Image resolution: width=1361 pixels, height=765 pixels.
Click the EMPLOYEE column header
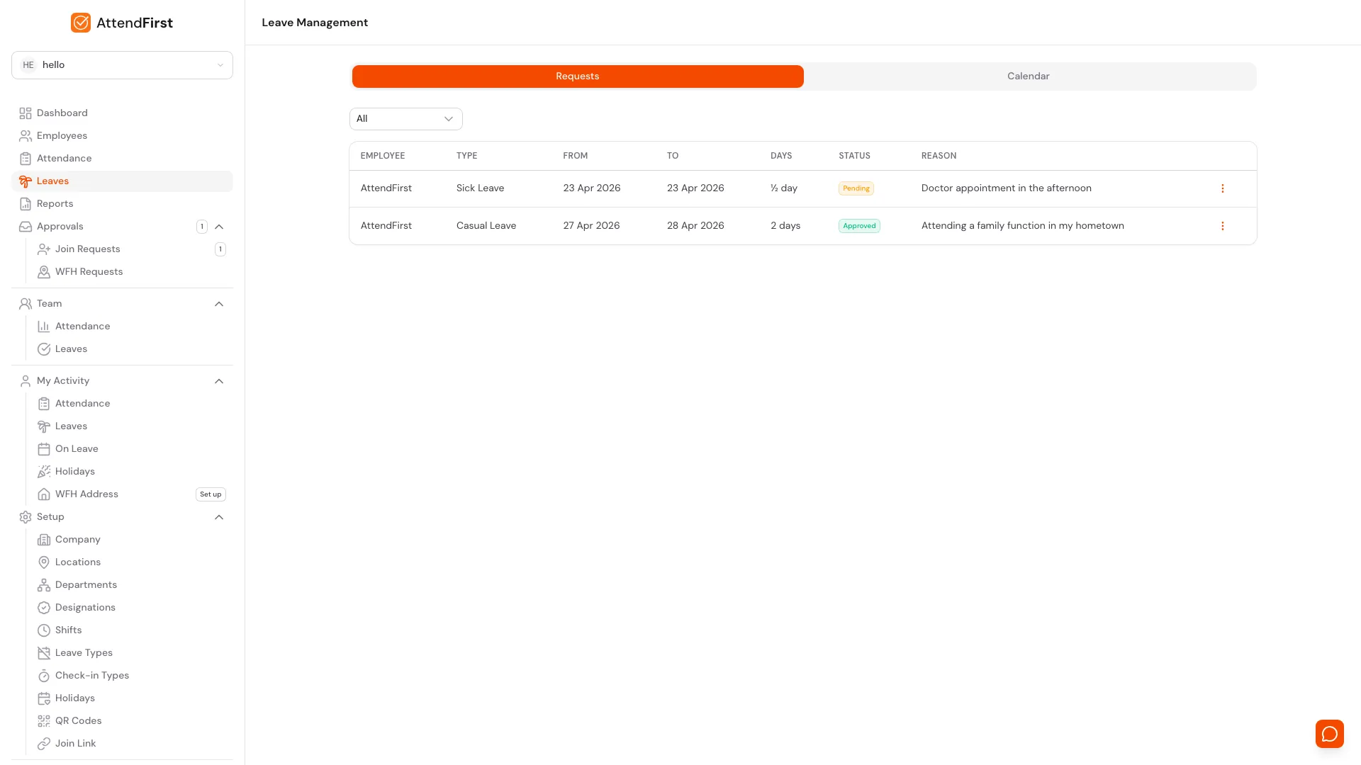click(383, 156)
